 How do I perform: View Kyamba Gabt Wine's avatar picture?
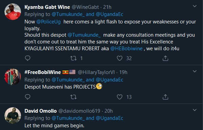click(x=13, y=12)
